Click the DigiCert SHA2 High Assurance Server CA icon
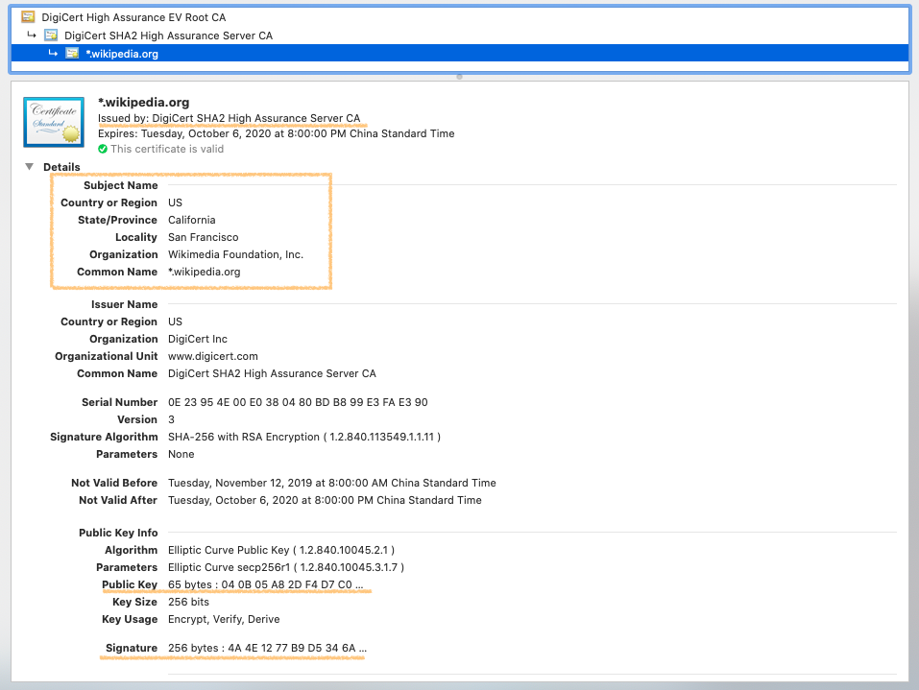This screenshot has height=690, width=919. [51, 36]
